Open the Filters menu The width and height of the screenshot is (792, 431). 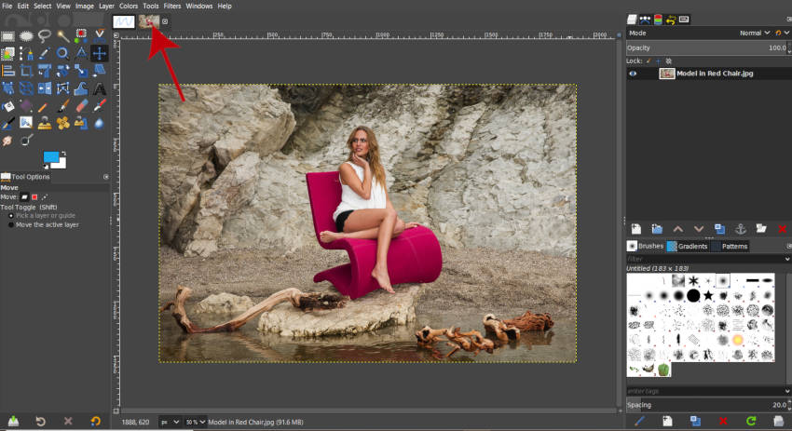(x=172, y=6)
